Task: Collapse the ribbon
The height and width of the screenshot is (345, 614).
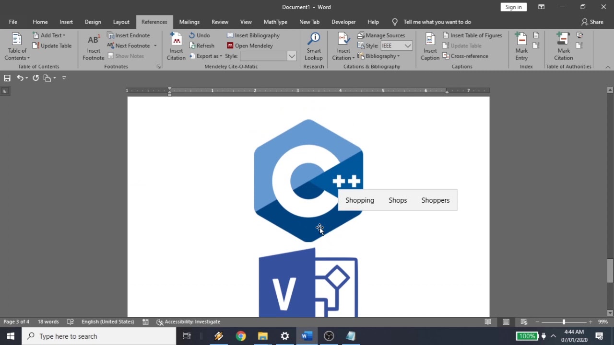Action: pos(608,67)
